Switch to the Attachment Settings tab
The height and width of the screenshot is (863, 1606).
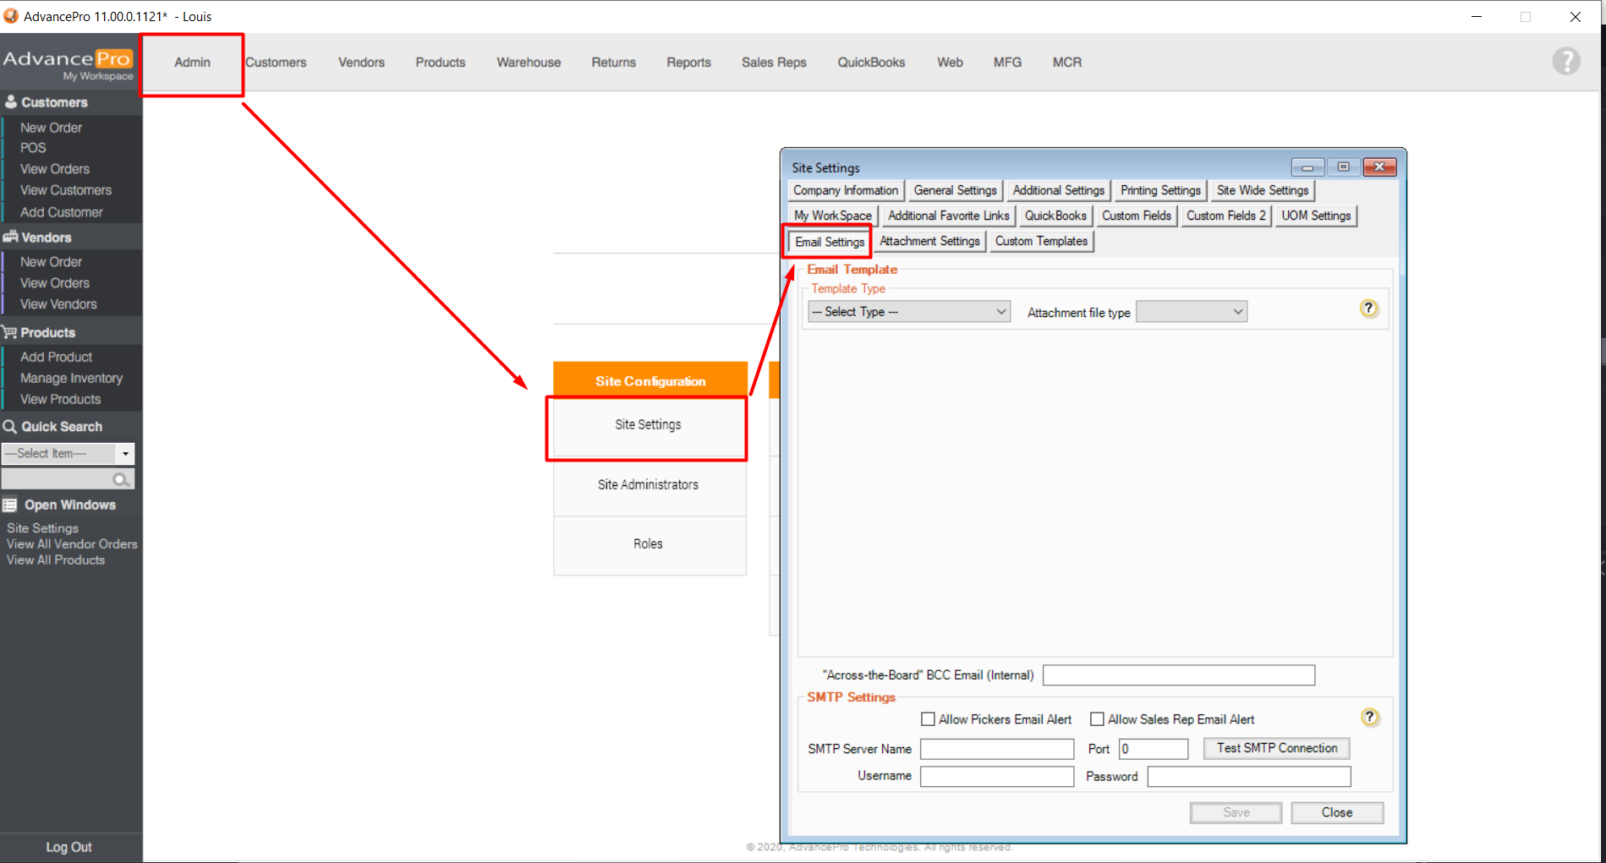coord(929,241)
